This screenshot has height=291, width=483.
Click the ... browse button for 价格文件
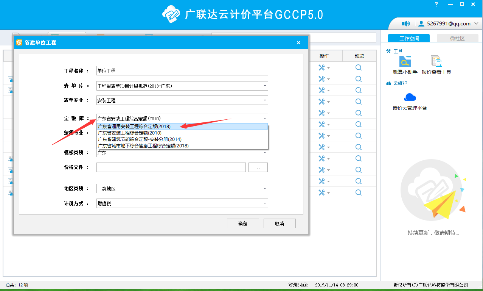(258, 167)
